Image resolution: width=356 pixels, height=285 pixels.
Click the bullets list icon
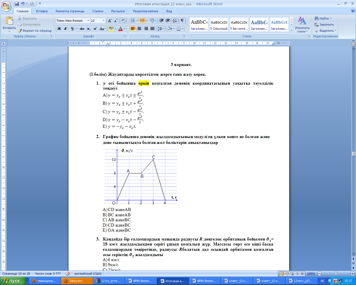pyautogui.click(x=133, y=21)
